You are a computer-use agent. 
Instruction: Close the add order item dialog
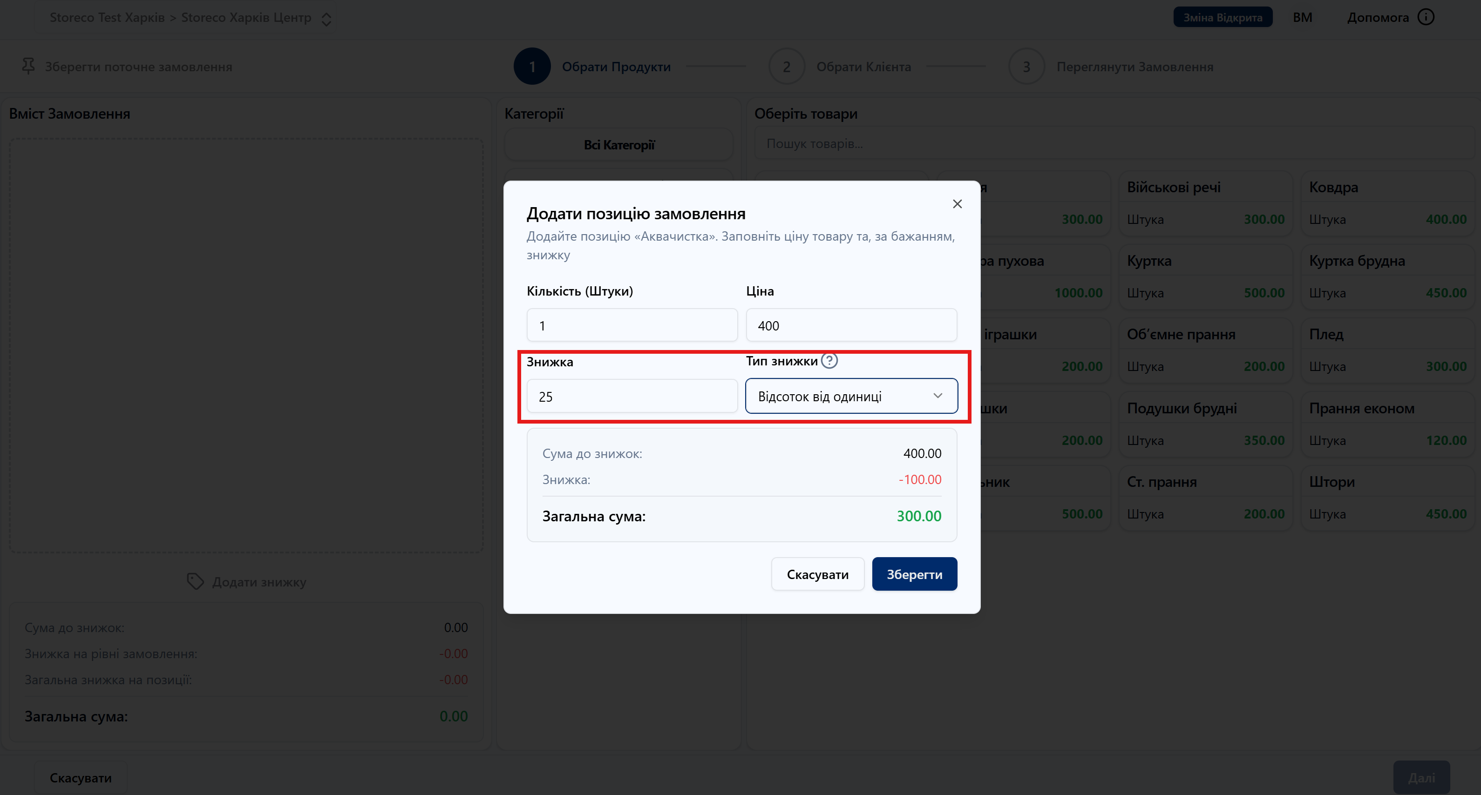click(957, 204)
